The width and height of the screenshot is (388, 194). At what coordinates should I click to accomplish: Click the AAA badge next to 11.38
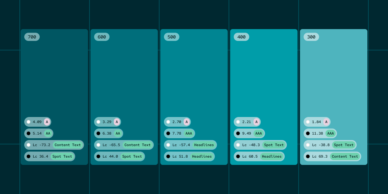click(330, 133)
